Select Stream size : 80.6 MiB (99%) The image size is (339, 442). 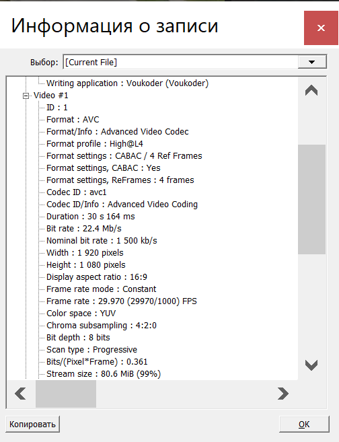pos(104,374)
